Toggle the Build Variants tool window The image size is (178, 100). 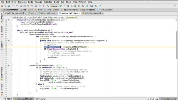point(2,74)
